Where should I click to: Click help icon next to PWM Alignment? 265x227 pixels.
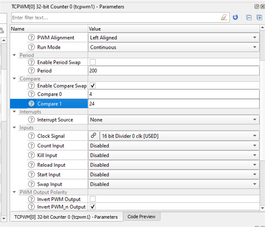coord(31,38)
